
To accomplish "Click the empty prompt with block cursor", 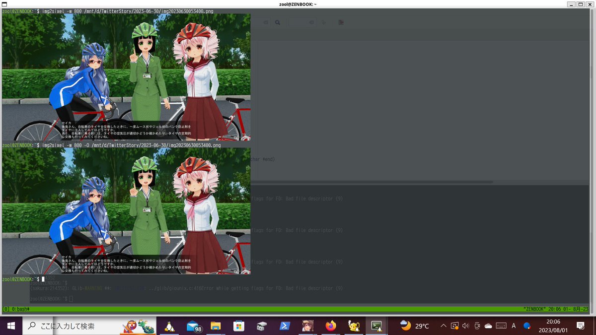I will point(23,279).
